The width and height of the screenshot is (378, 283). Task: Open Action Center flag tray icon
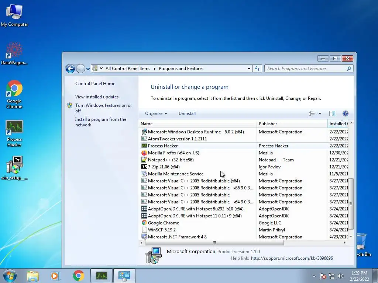pos(323,276)
